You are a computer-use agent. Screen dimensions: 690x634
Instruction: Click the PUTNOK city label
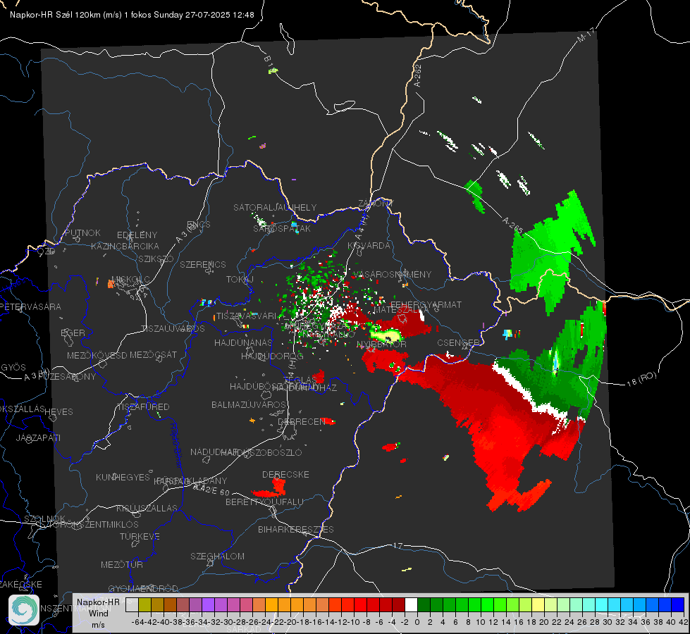click(82, 232)
